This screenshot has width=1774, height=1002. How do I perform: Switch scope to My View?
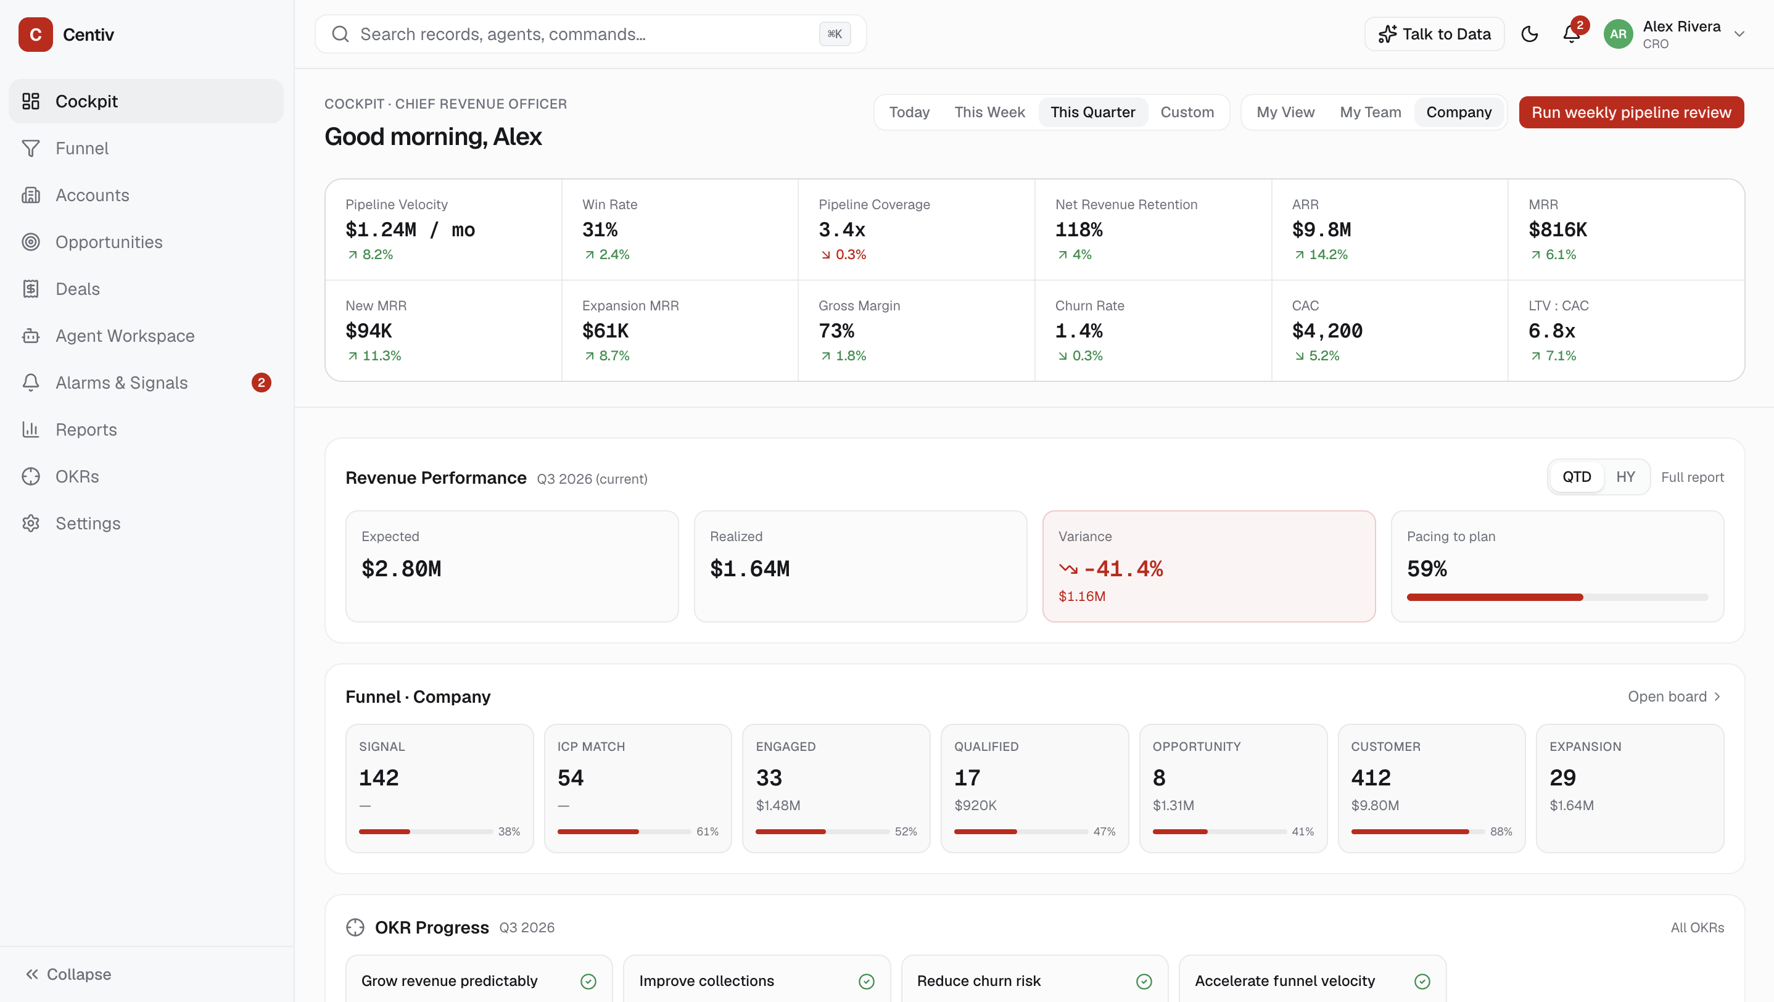pyautogui.click(x=1285, y=112)
